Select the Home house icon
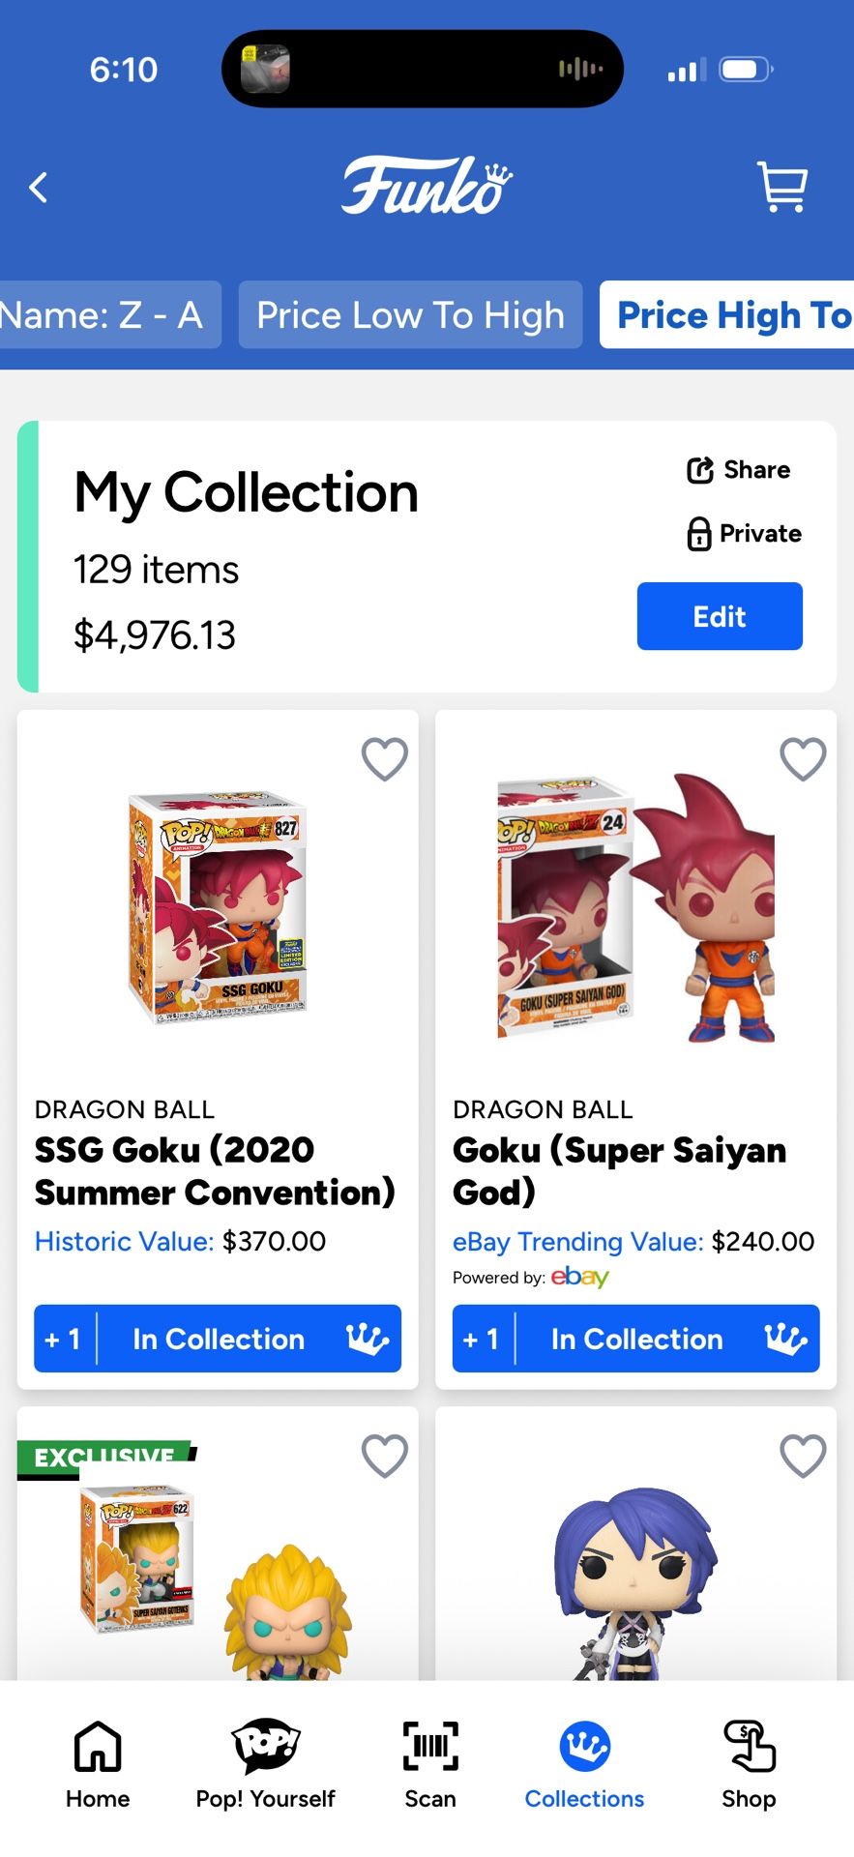 point(97,1747)
